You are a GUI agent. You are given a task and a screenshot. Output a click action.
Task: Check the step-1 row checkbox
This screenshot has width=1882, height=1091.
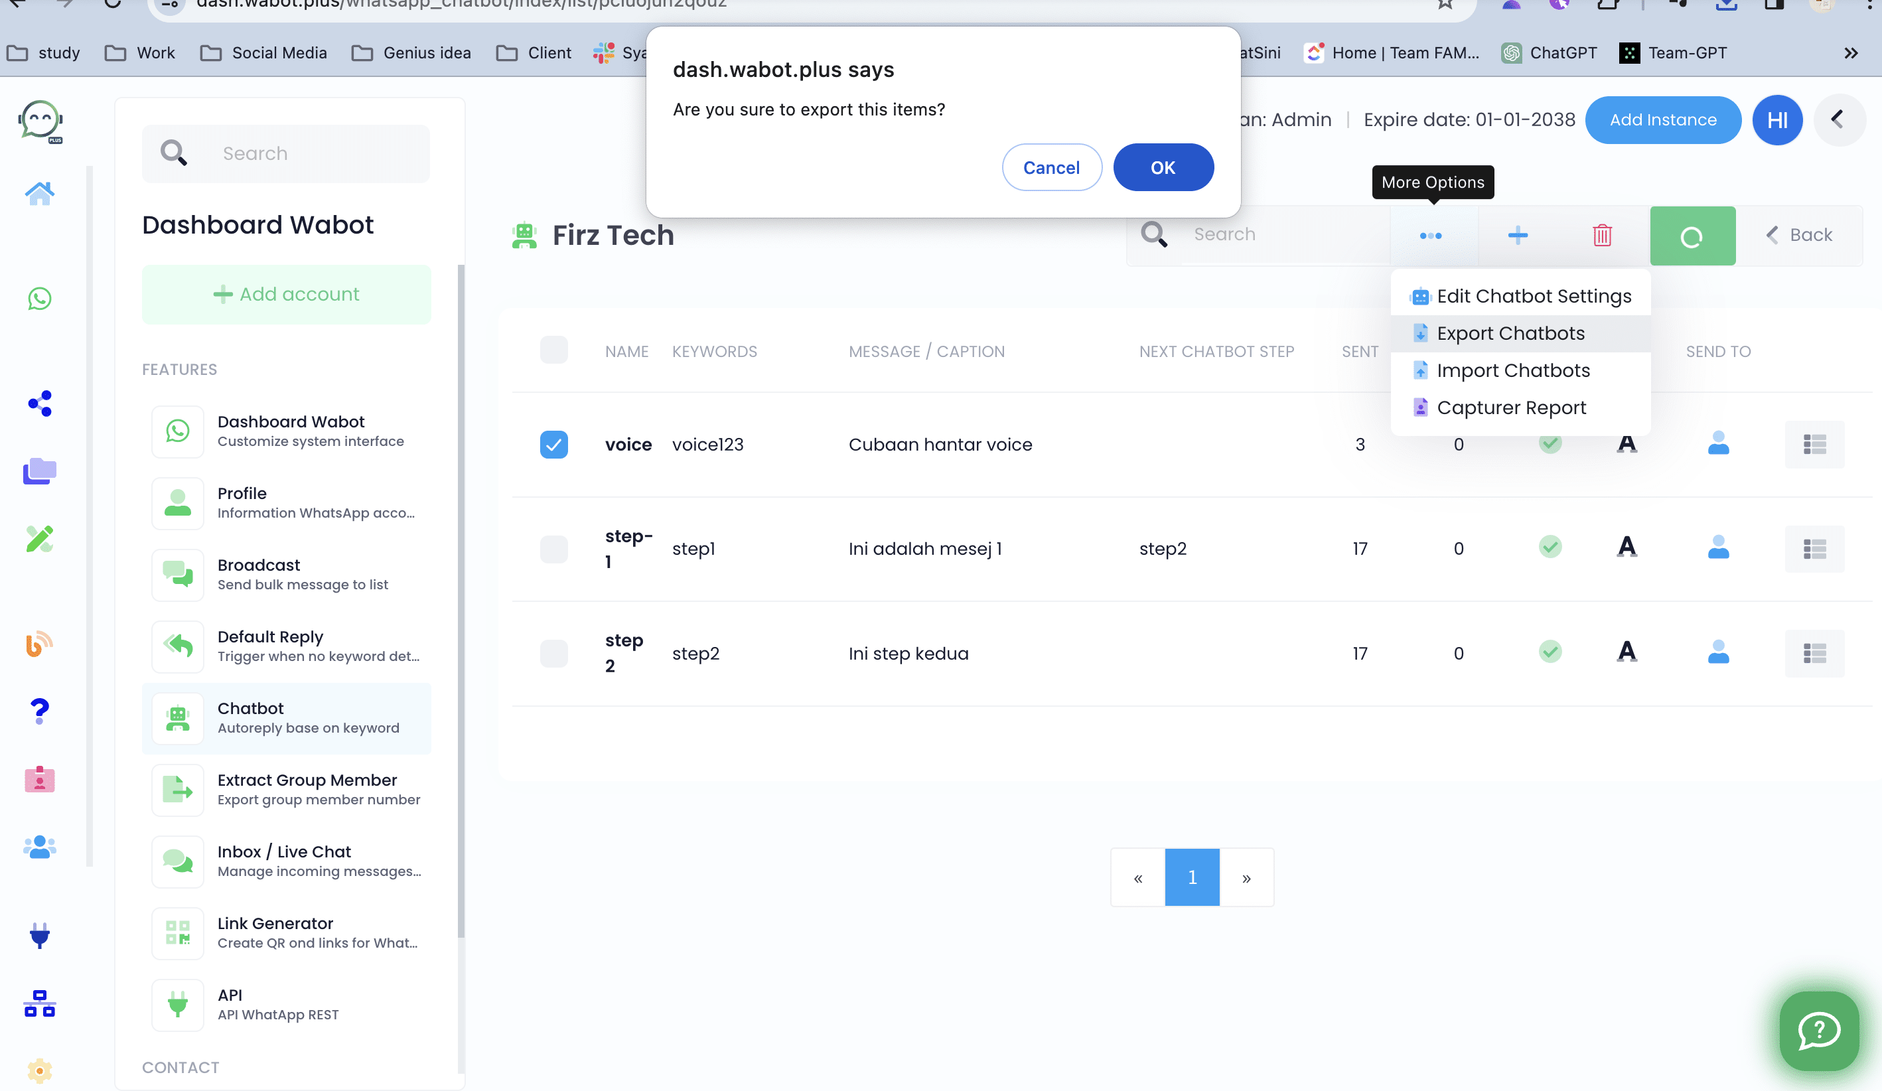point(553,549)
